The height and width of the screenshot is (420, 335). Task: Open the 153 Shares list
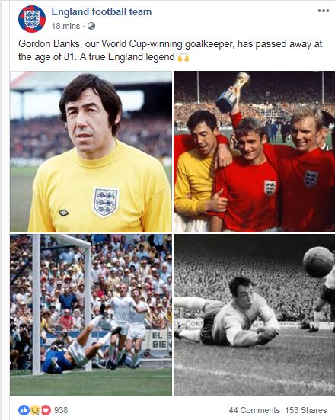[306, 410]
